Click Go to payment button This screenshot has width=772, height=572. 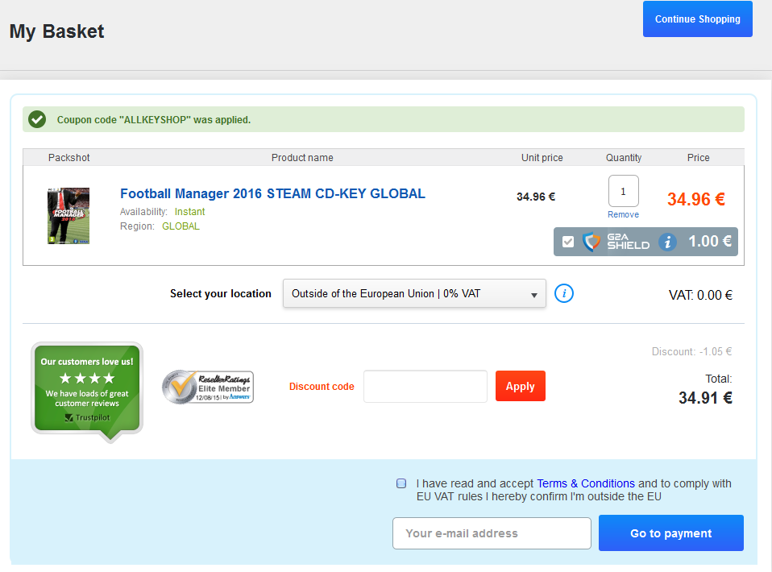(670, 533)
